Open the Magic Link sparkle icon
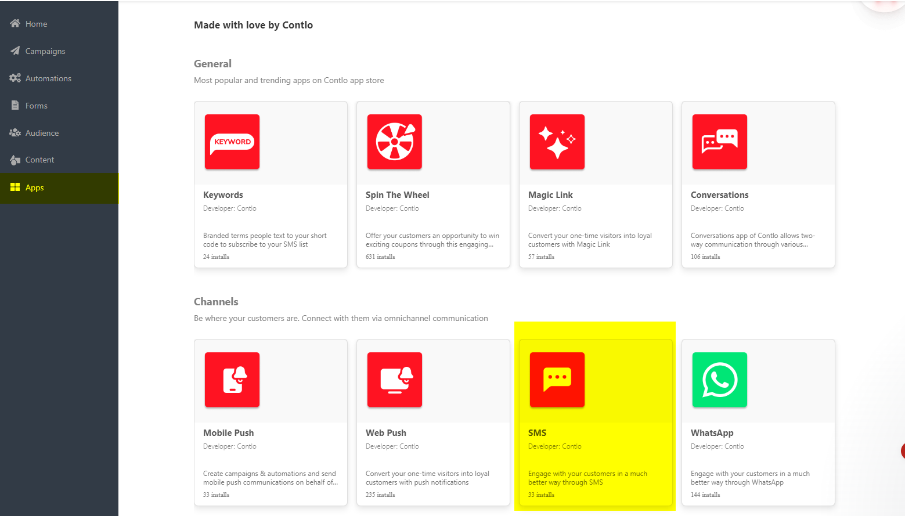Viewport: 905px width, 516px height. click(x=557, y=142)
